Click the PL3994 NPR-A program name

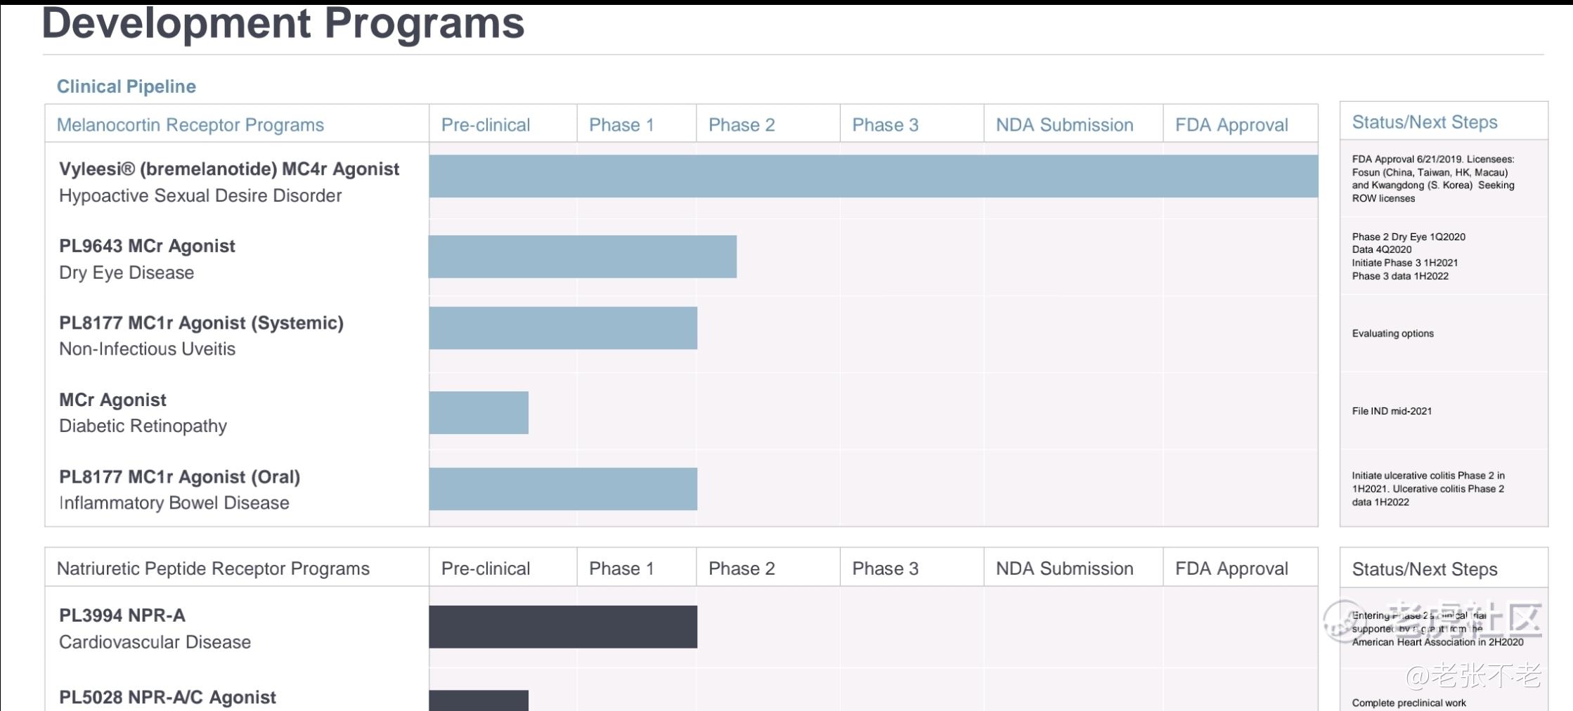pyautogui.click(x=122, y=615)
